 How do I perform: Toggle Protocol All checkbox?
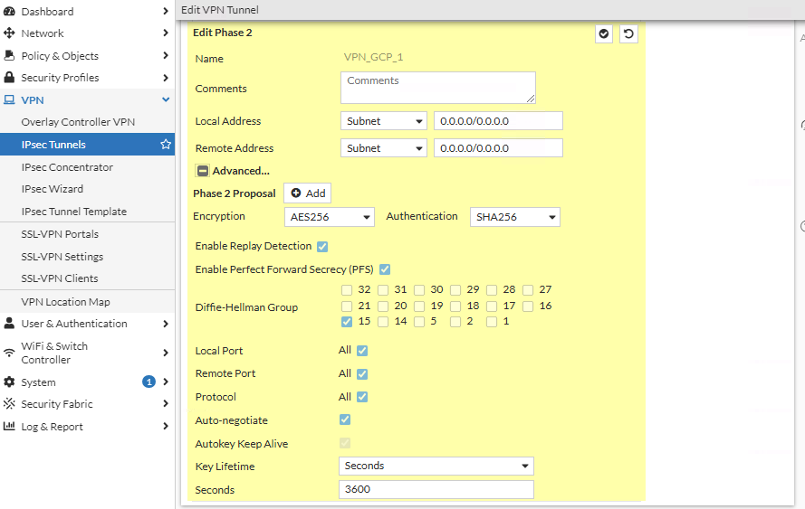coord(362,397)
